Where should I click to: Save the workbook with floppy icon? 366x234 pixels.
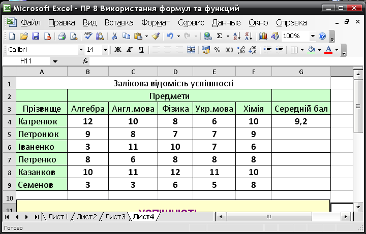coord(36,36)
